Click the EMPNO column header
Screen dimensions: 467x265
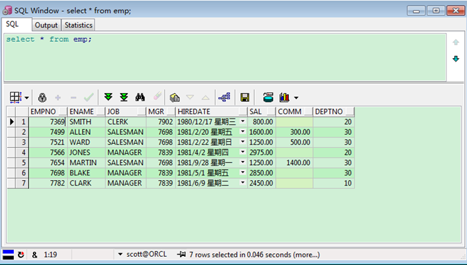[x=48, y=112]
